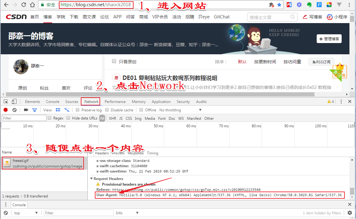Click RSS订阅 button

[321, 62]
